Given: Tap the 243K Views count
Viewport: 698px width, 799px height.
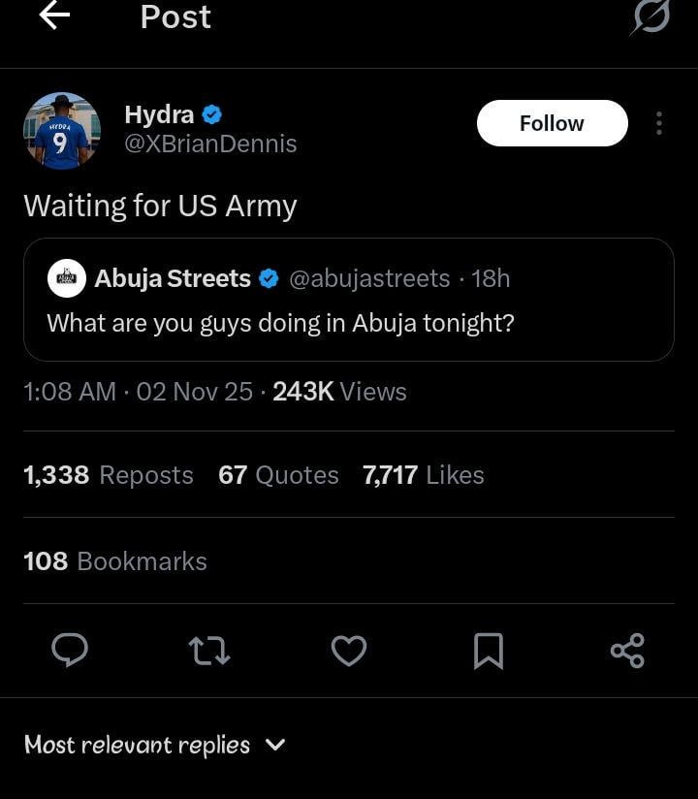Looking at the screenshot, I should click(x=339, y=392).
